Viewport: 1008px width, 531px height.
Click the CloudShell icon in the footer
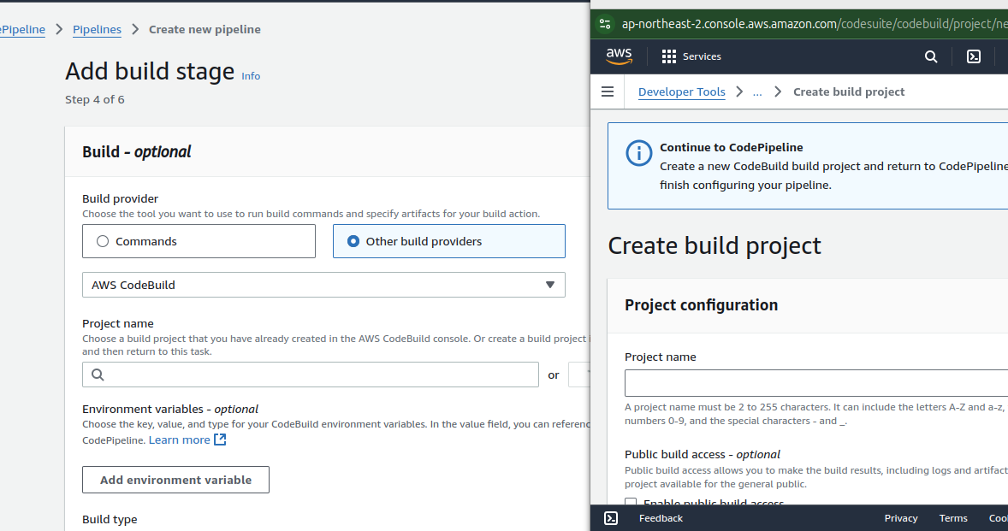coord(611,518)
